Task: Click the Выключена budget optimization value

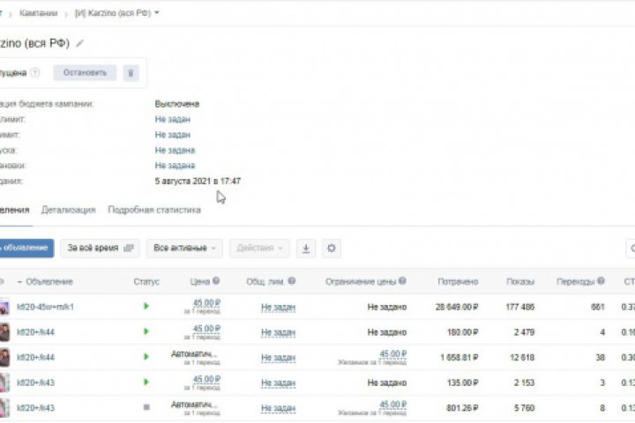Action: (x=177, y=104)
